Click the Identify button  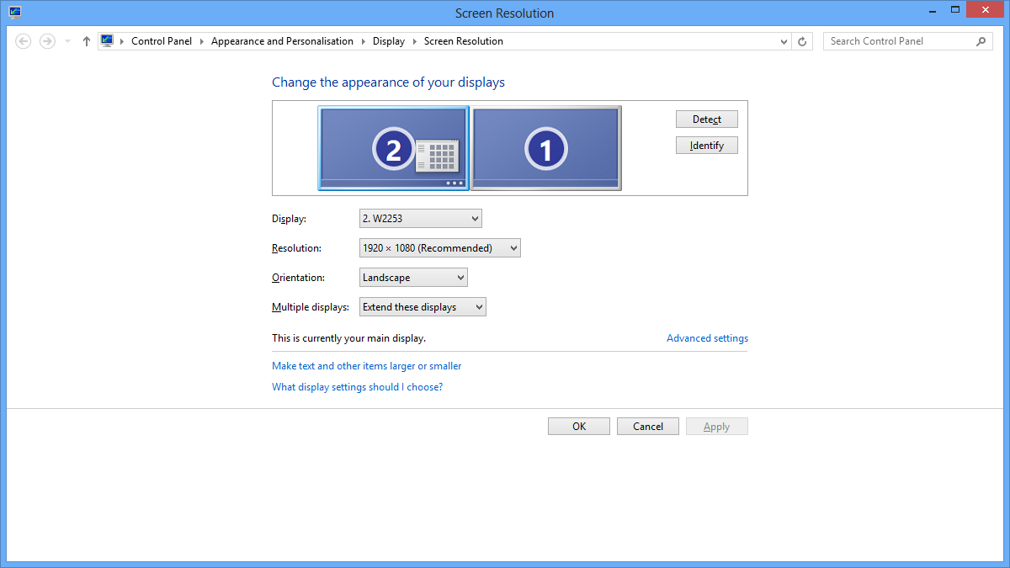[707, 146]
